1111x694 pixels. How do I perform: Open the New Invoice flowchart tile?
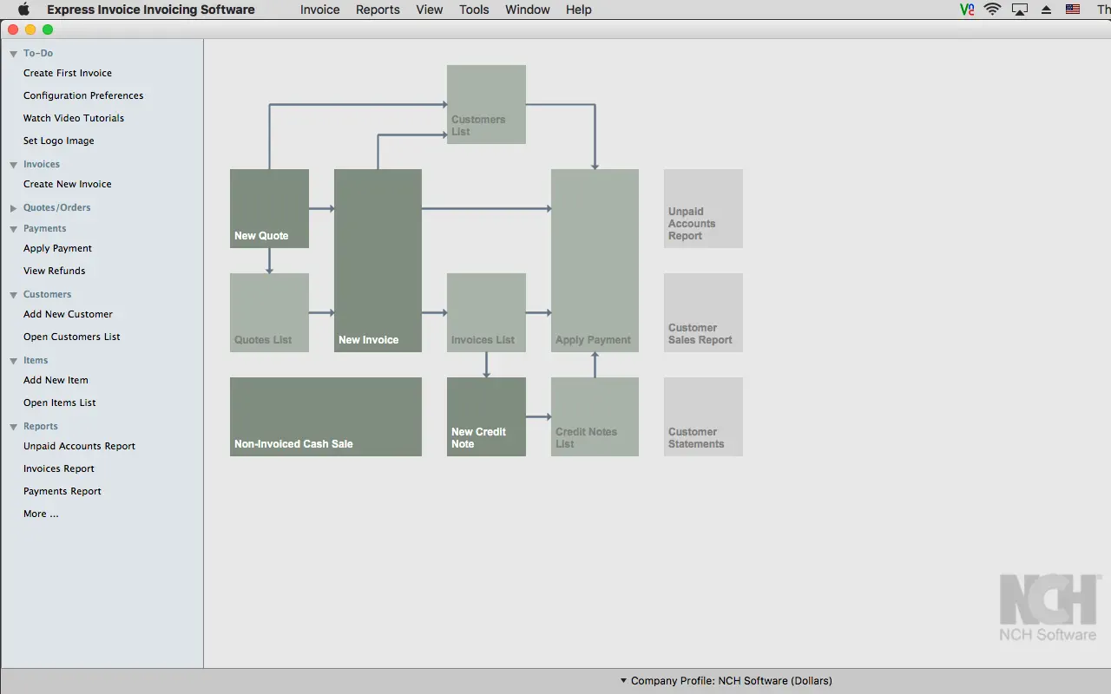pyautogui.click(x=378, y=260)
